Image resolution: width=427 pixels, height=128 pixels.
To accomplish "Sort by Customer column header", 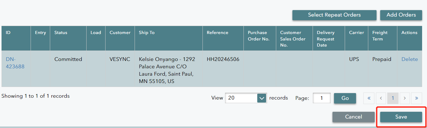I will click(120, 32).
